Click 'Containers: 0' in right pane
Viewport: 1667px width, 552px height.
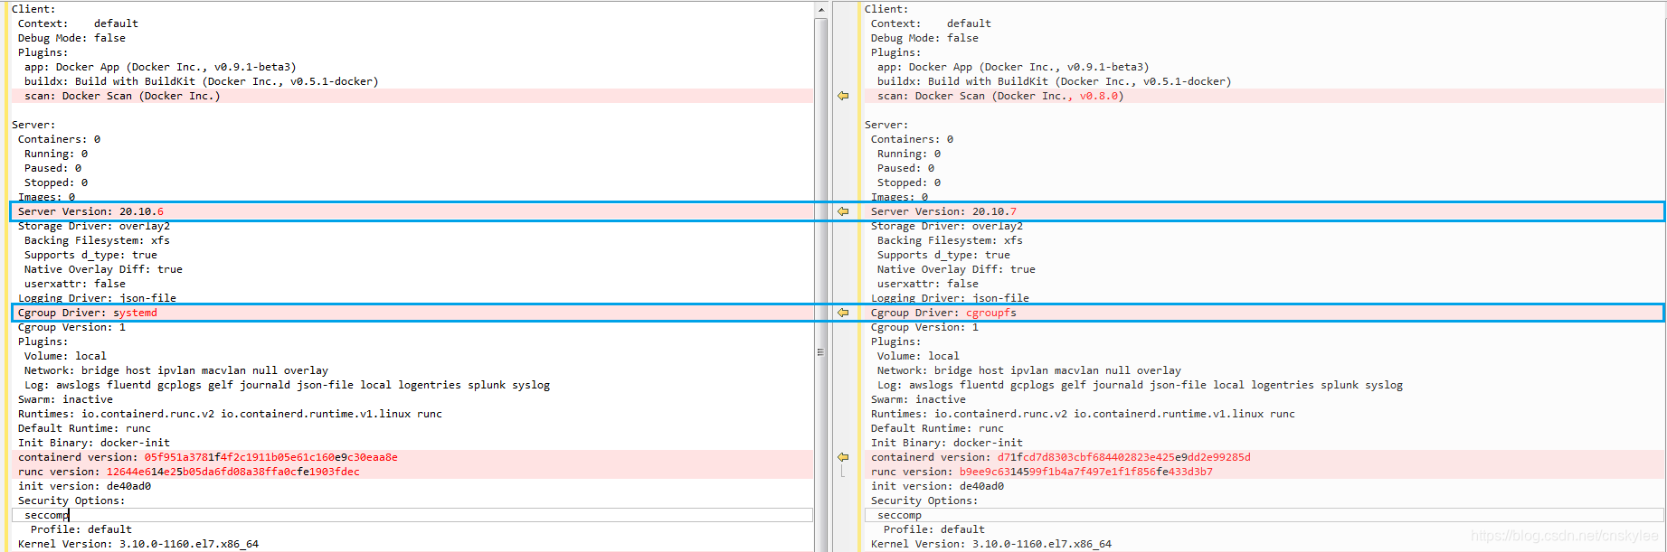click(x=912, y=139)
